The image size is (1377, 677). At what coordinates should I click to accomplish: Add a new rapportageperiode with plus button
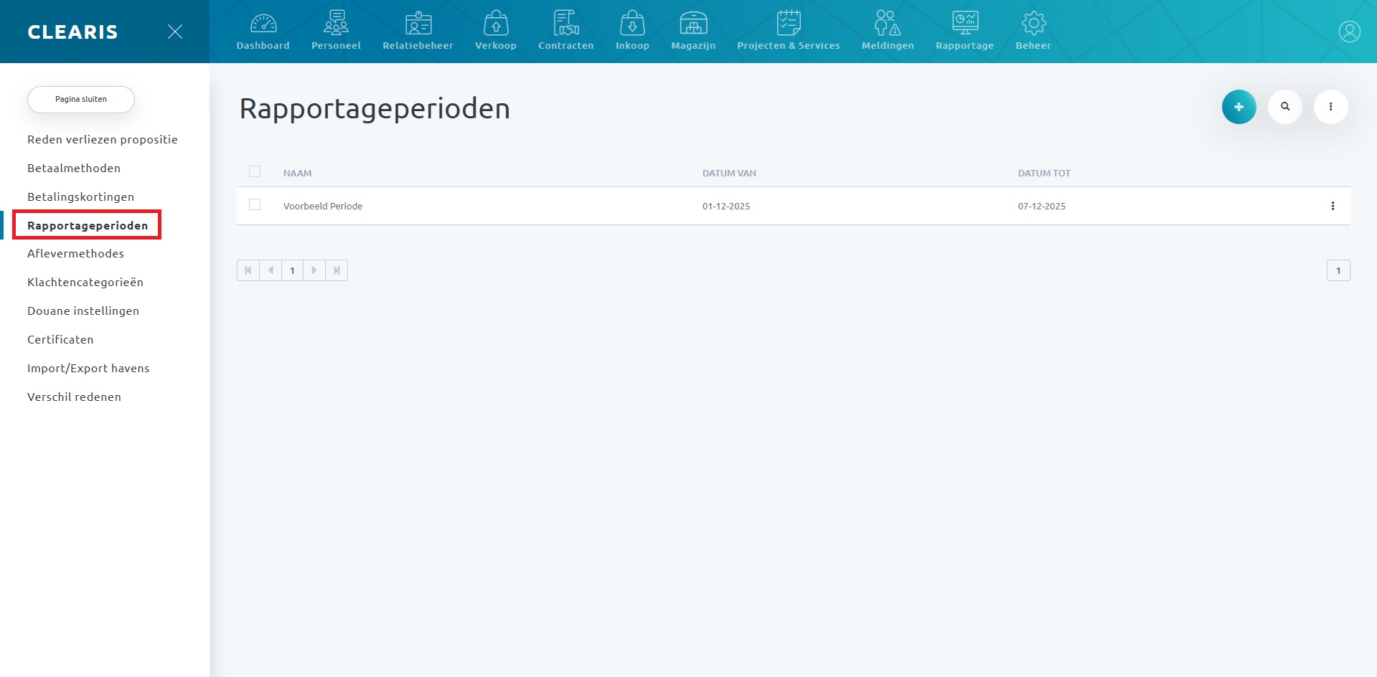(1239, 107)
